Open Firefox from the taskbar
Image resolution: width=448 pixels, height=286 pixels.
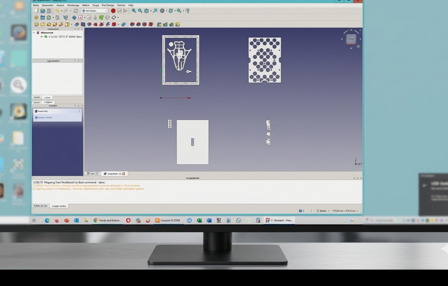[x=57, y=220]
